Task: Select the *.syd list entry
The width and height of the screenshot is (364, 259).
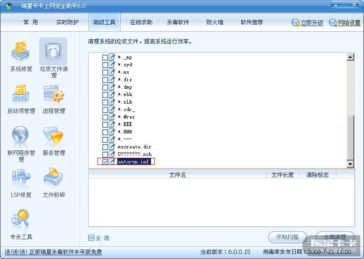Action: [125, 64]
